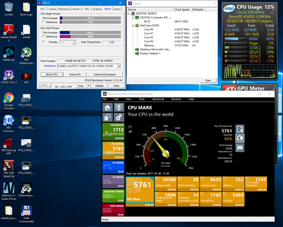Launch Adobe Reader X from the desktop
283x227 pixels.
tap(9, 33)
